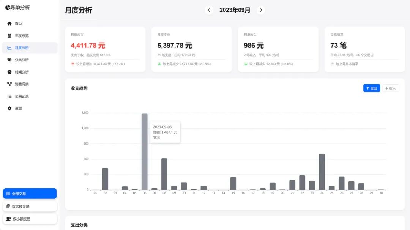Viewport: 410px width, 230px height.
Task: Open 交易记录 in the sidebar
Action: [x=30, y=96]
